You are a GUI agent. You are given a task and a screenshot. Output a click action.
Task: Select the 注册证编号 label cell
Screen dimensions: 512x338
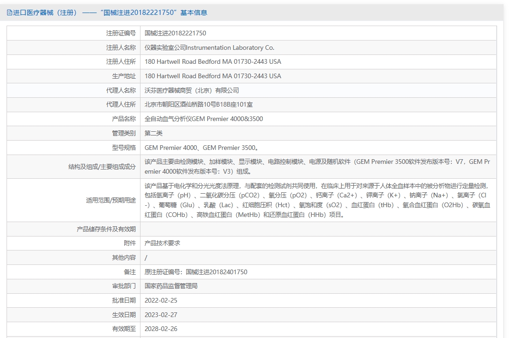tap(121, 33)
